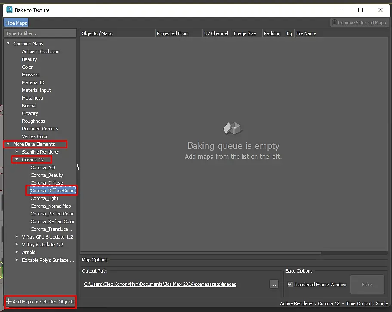Maximize the Bake to Texture window

[361, 10]
